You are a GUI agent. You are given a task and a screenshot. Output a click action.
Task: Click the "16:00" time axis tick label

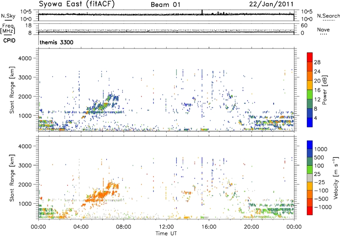pos(209,227)
